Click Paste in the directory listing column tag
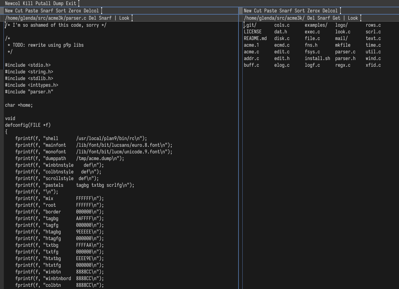 pyautogui.click(x=271, y=11)
